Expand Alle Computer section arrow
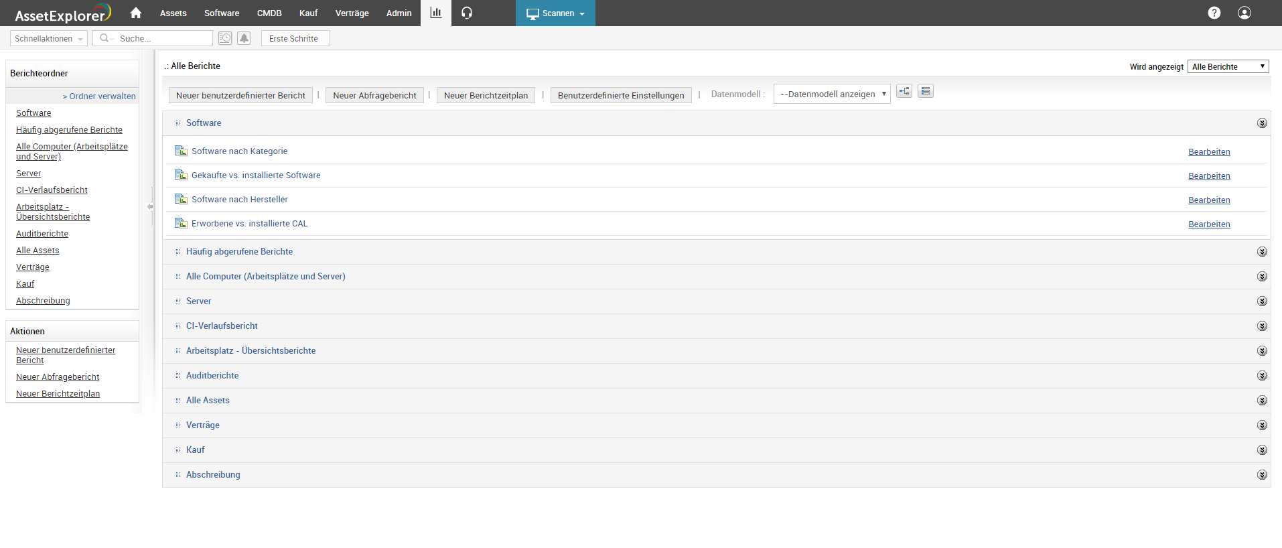The height and width of the screenshot is (548, 1282). coord(1262,277)
